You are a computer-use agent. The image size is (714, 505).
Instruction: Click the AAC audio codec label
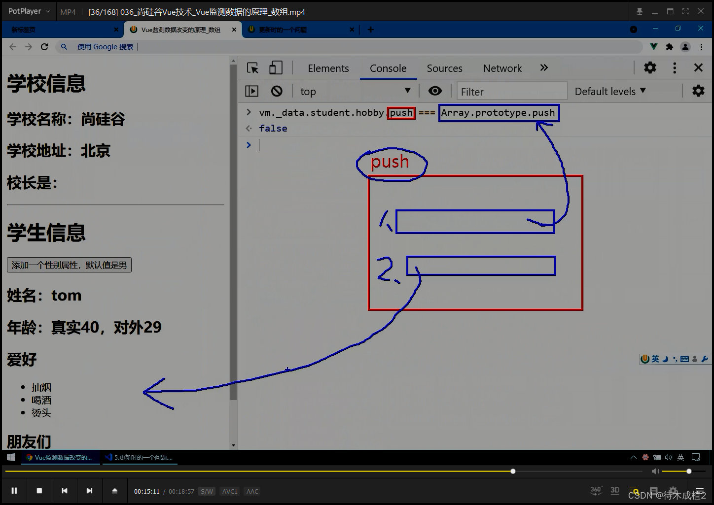252,491
